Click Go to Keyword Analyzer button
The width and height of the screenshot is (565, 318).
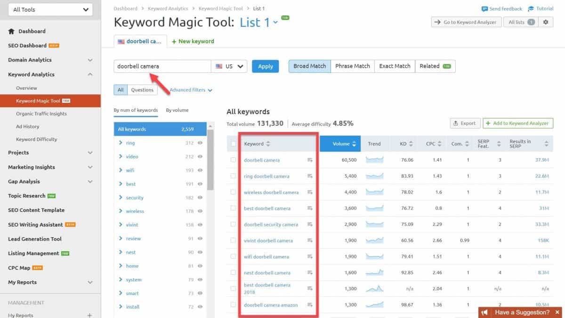(x=466, y=22)
